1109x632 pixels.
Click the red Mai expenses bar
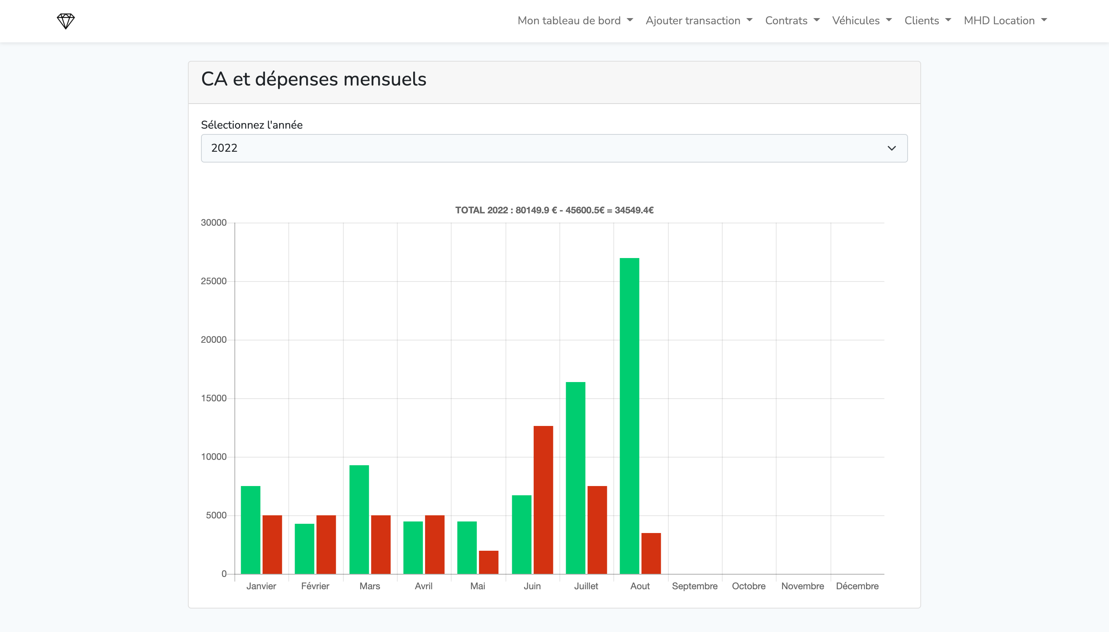[489, 562]
